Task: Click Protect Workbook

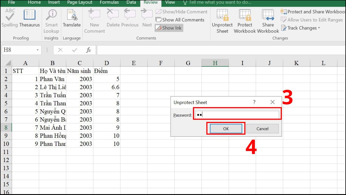Action: [x=245, y=20]
